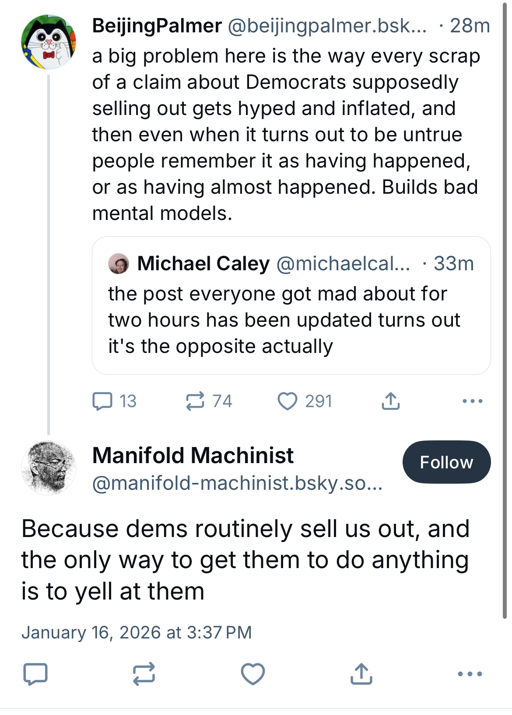Like BeijingPalmer's post with 291 likes
The width and height of the screenshot is (512, 715).
tap(288, 401)
